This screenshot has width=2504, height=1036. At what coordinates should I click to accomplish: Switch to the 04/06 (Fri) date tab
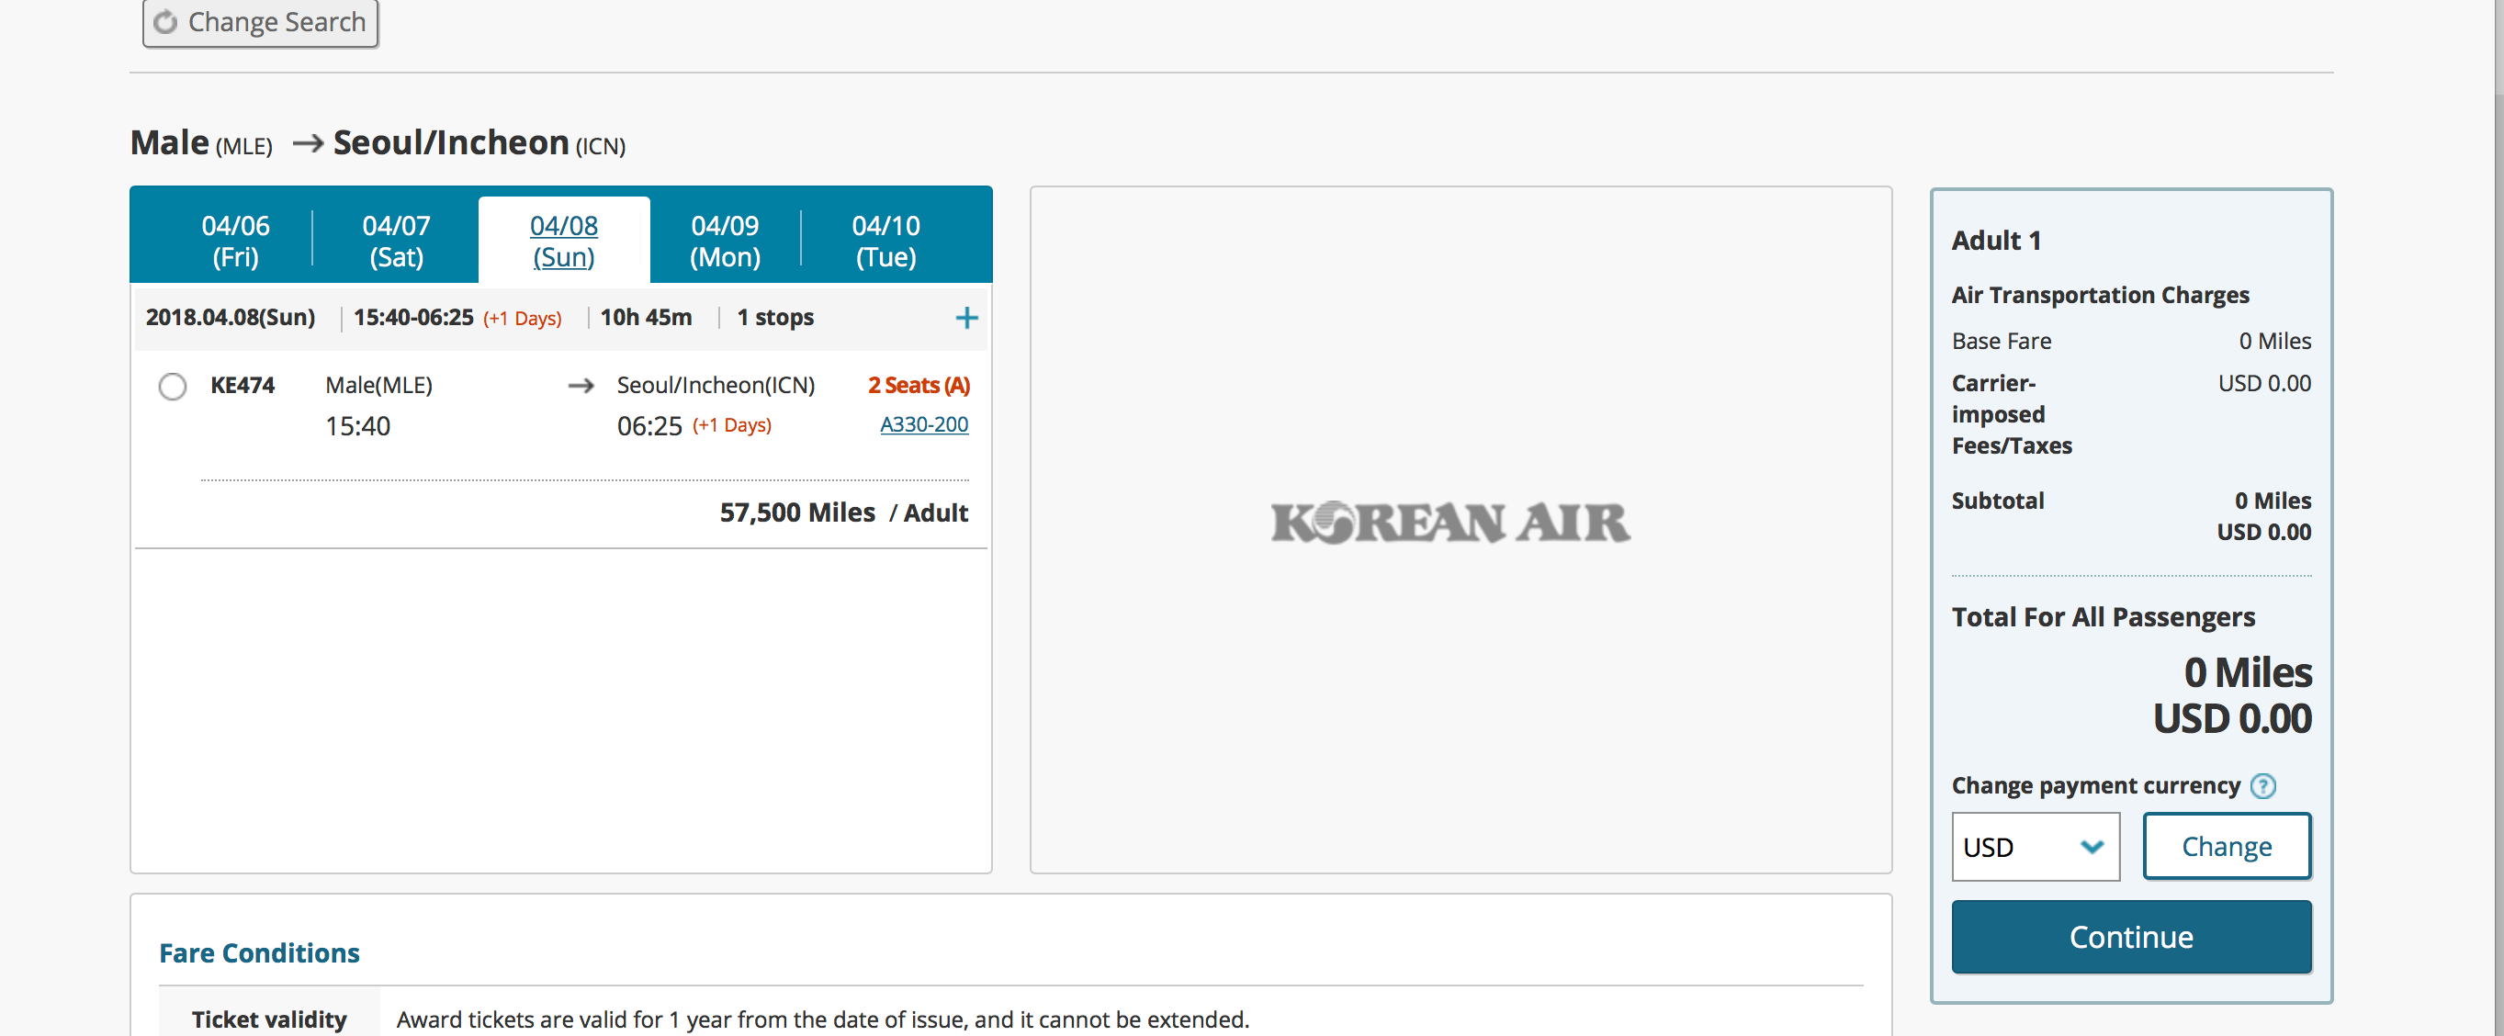click(235, 240)
